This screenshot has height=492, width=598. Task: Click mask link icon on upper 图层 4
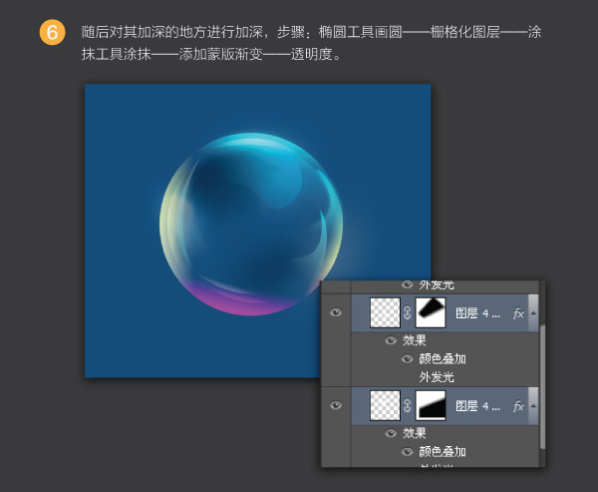click(407, 312)
